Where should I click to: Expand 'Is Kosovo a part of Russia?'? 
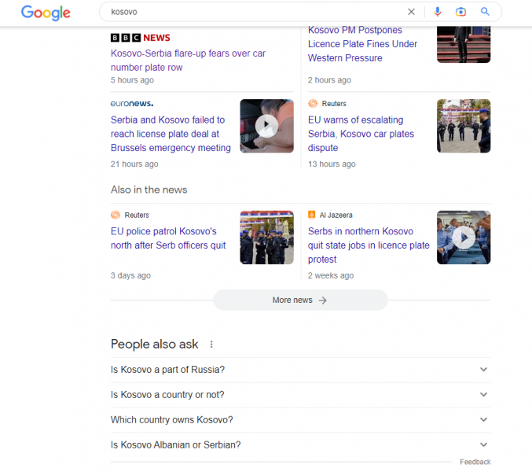pyautogui.click(x=301, y=370)
